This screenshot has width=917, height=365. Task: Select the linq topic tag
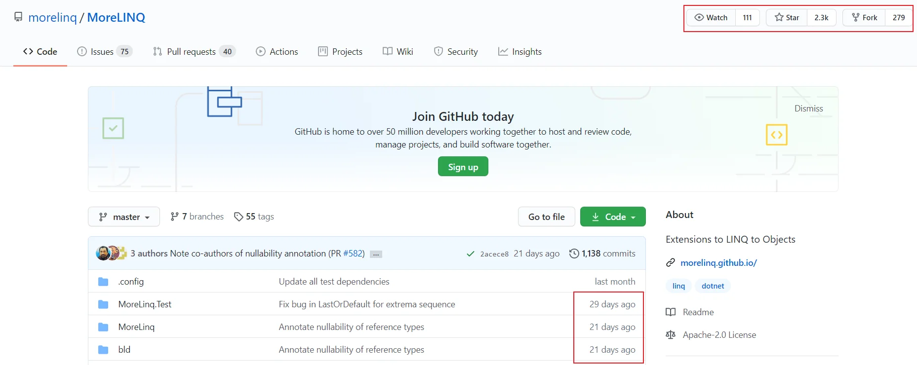tap(679, 286)
